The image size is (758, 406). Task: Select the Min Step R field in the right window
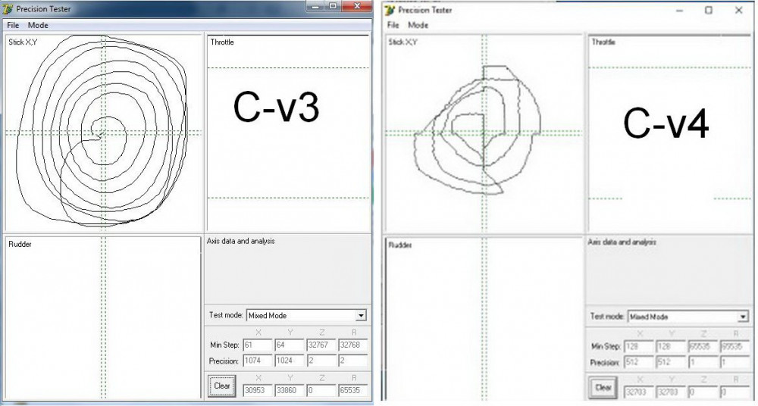735,347
